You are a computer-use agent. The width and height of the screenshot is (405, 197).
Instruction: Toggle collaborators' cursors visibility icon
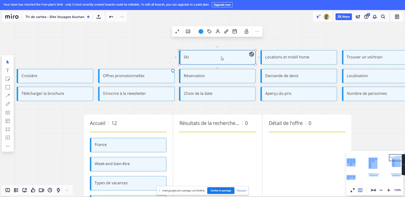(x=319, y=17)
